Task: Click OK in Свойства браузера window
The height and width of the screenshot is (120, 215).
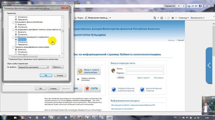Action: (41, 89)
